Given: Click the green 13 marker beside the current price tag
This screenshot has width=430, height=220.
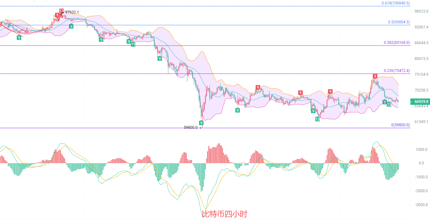Looking at the screenshot, I should tap(389, 104).
